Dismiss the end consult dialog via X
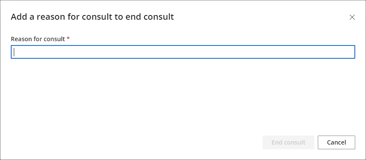Image resolution: width=366 pixels, height=160 pixels. [x=352, y=17]
